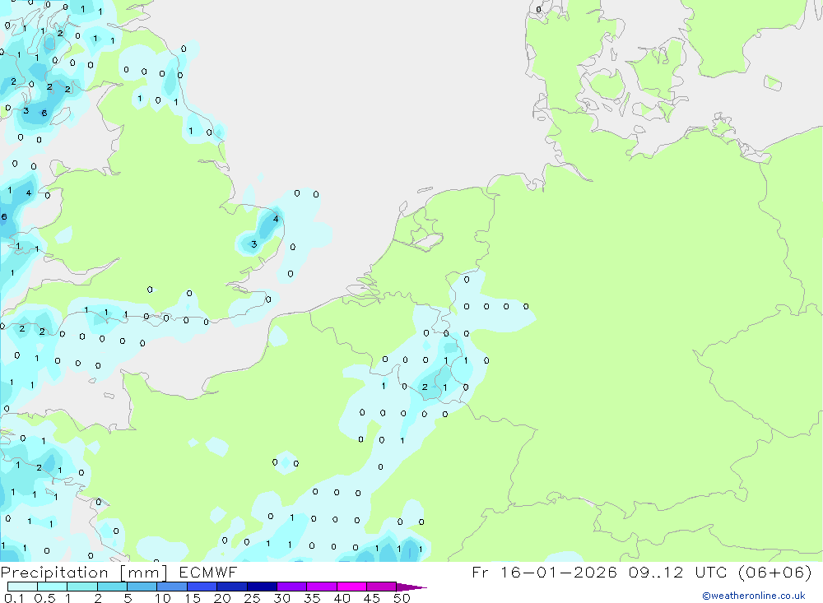Viewport: 823px width, 603px height.
Task: Click the 20–25 mm legend color swatch
Action: (232, 587)
